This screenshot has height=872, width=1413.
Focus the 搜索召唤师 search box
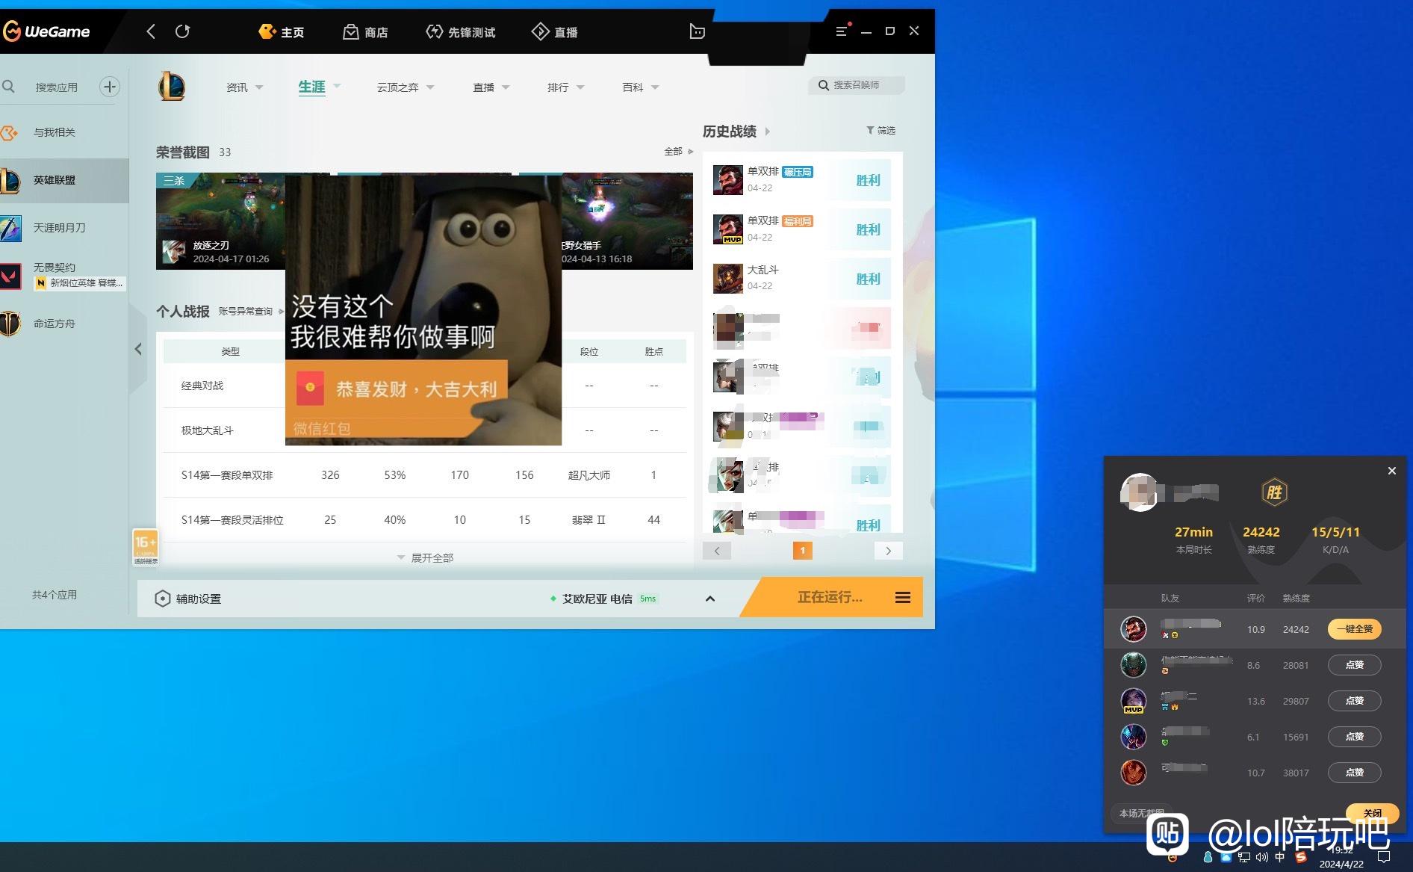[857, 85]
